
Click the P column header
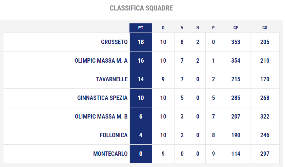pos(213,28)
